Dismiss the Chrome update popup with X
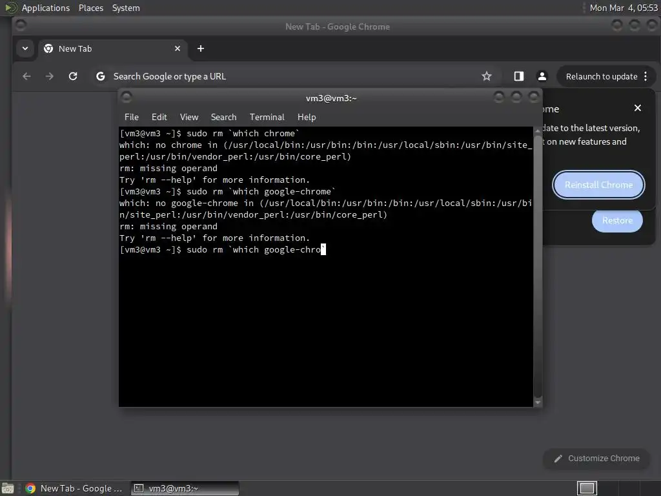Screen dimensions: 661x496 (637, 108)
